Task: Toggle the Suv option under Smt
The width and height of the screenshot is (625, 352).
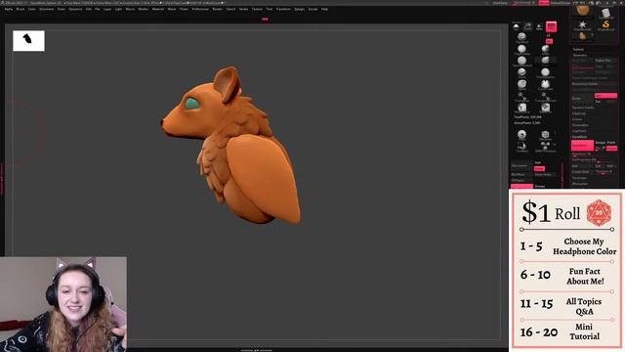Action: (599, 102)
